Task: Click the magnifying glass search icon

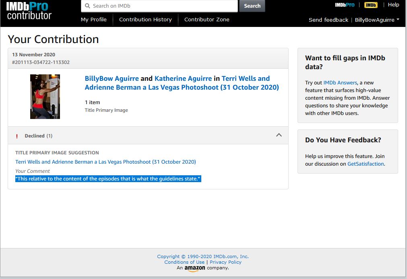Action: click(x=87, y=6)
